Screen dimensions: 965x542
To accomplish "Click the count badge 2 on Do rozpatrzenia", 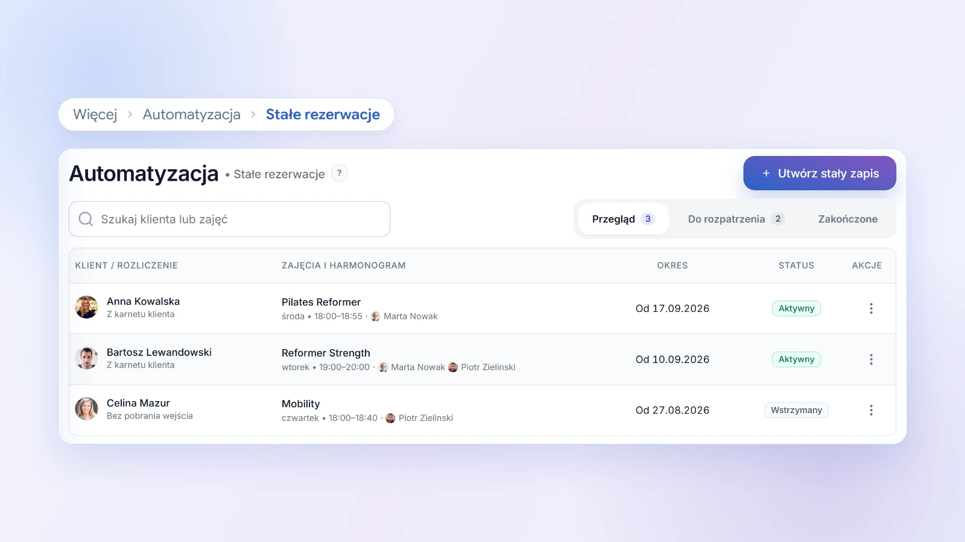I will 778,219.
